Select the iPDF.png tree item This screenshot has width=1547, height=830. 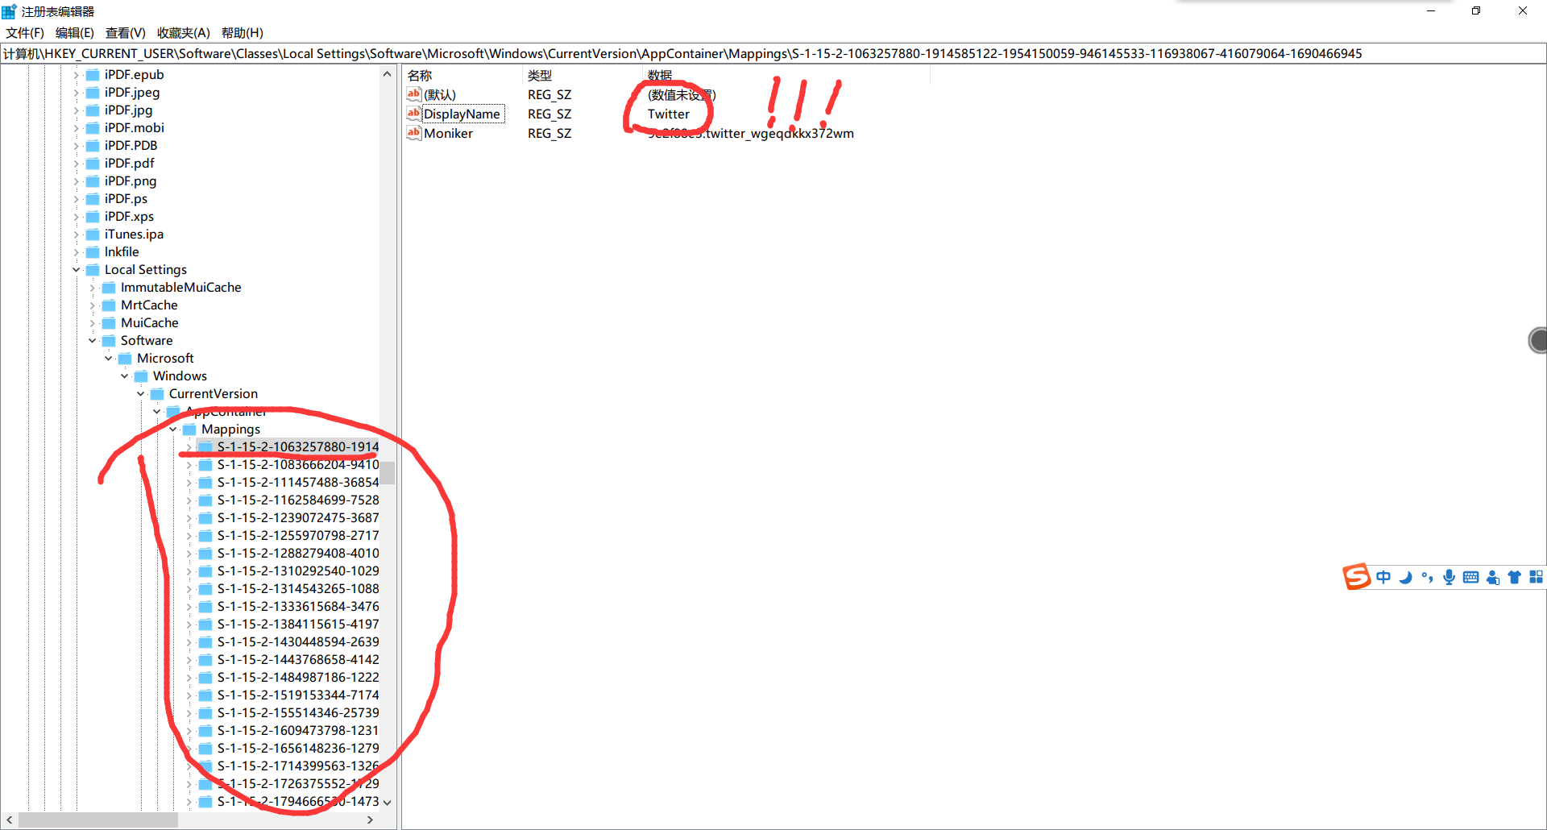(x=131, y=181)
